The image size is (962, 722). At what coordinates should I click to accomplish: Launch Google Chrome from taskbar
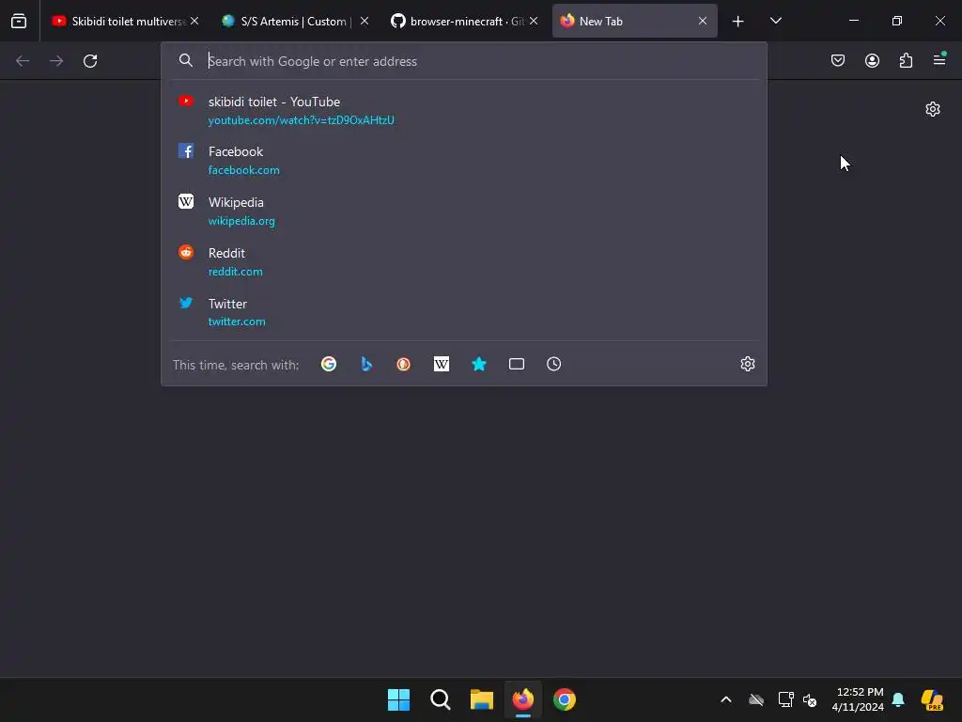[x=565, y=699]
